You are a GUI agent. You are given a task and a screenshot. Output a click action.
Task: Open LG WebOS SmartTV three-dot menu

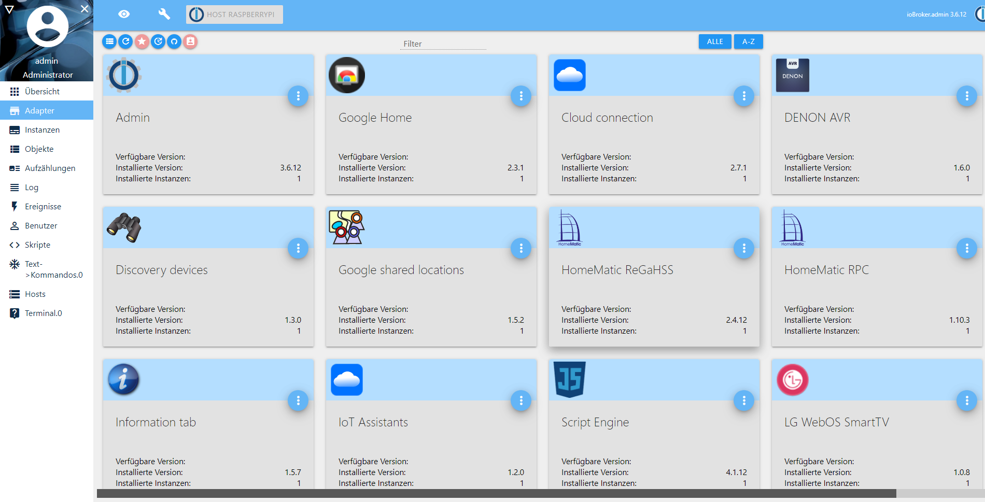coord(967,400)
